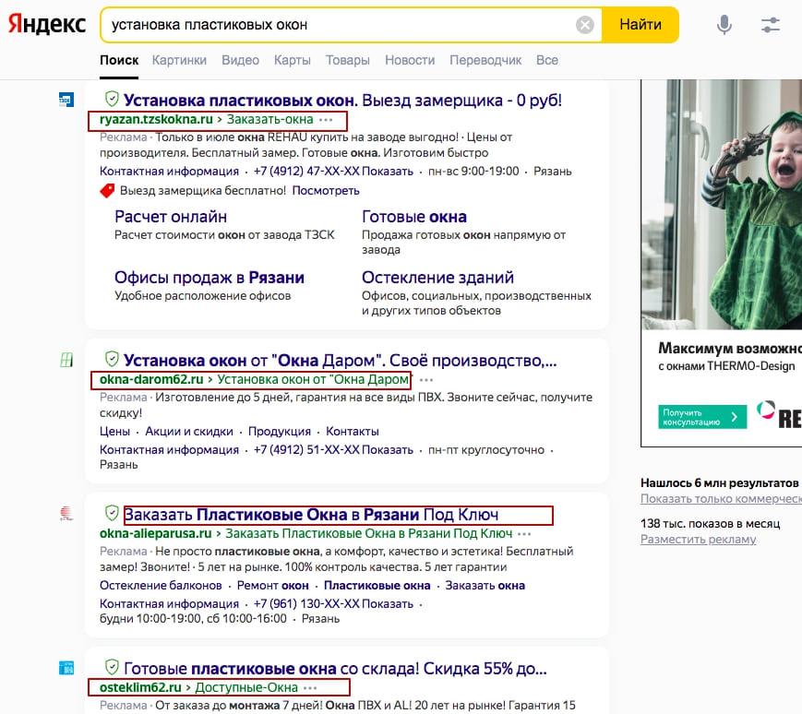Open search settings sliders icon
The height and width of the screenshot is (714, 802).
click(x=771, y=25)
